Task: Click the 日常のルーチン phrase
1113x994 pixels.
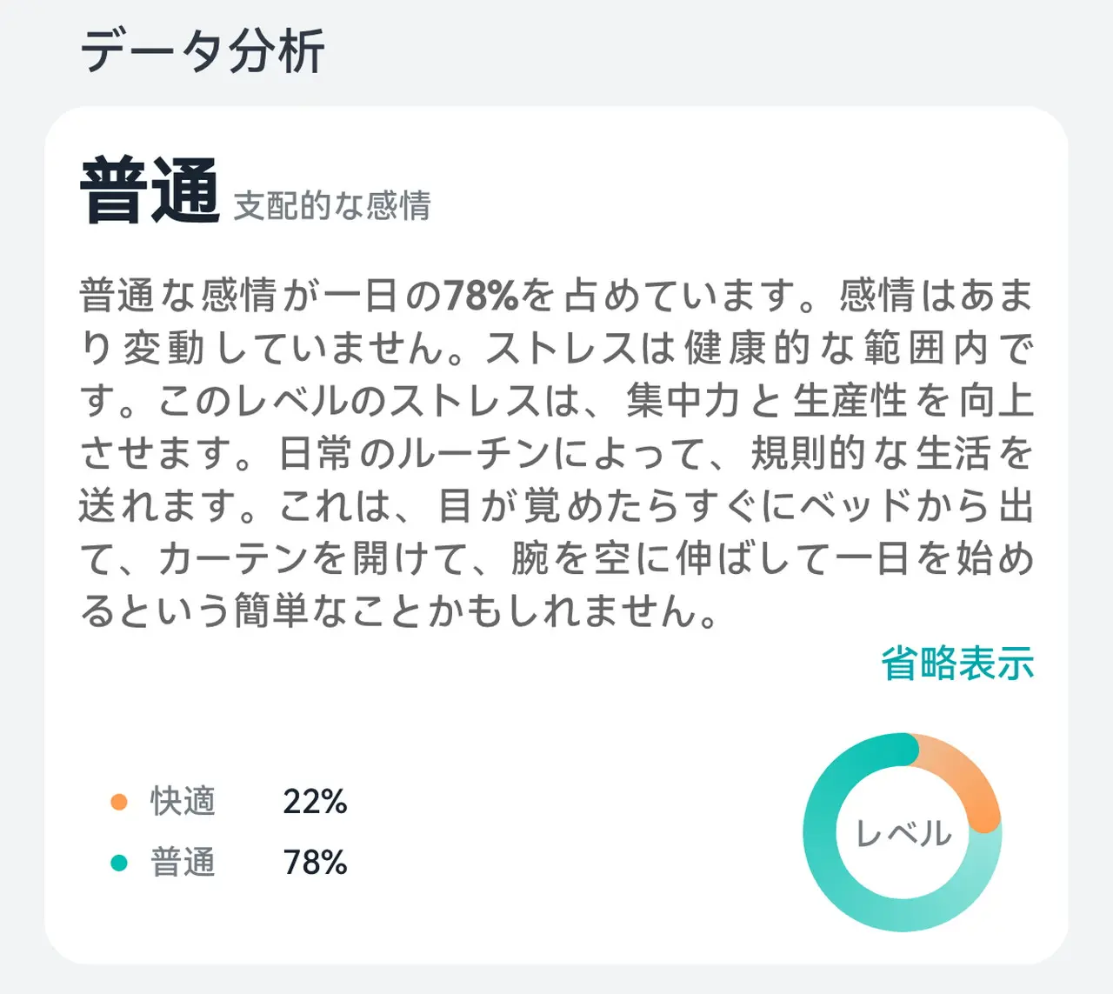Action: pyautogui.click(x=414, y=454)
